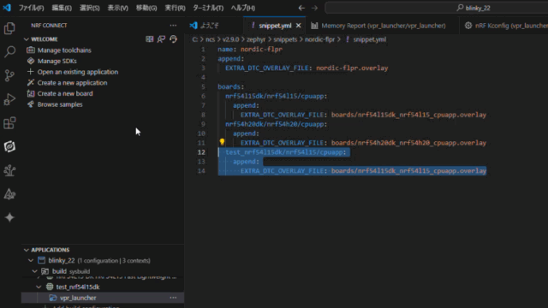
Task: Open the 実行(R) menu
Action: tap(175, 8)
